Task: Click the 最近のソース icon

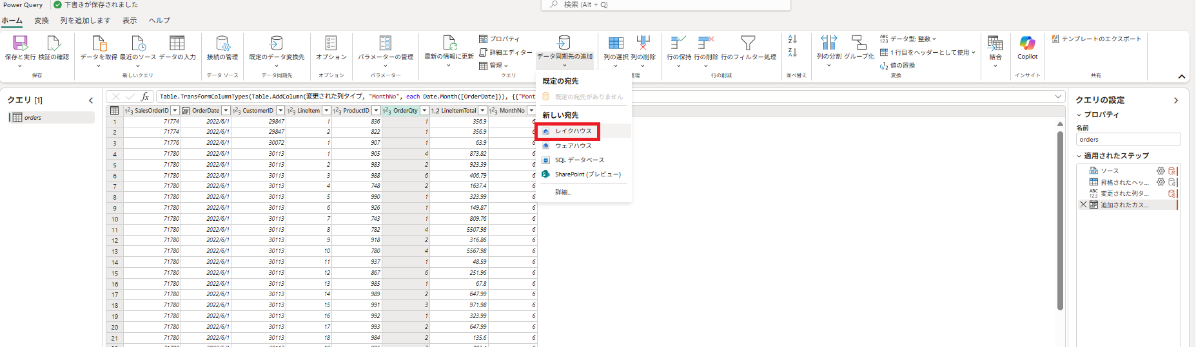Action: 138,43
